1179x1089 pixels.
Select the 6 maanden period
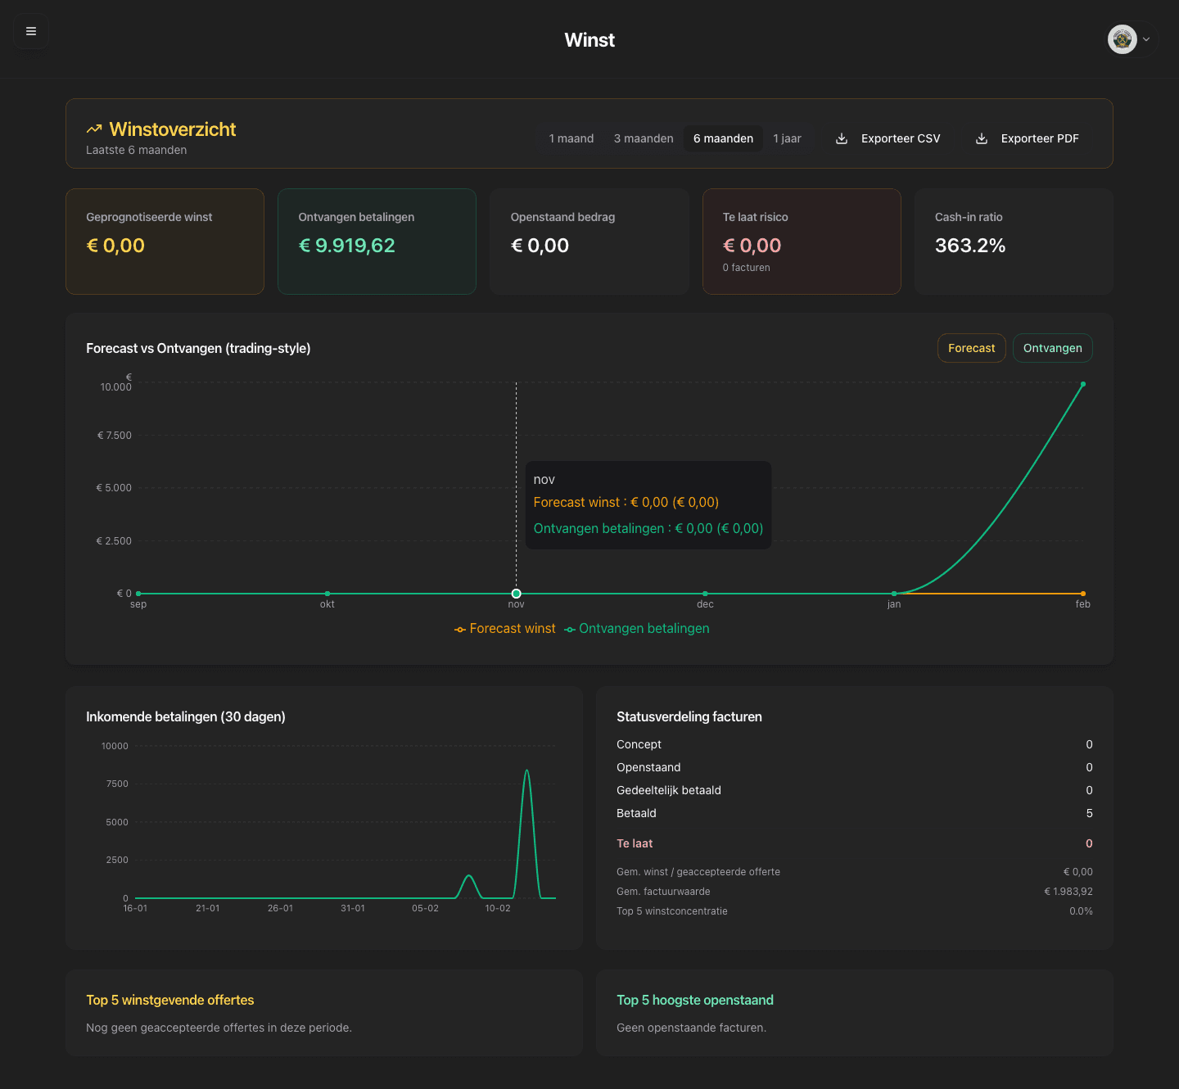point(723,138)
